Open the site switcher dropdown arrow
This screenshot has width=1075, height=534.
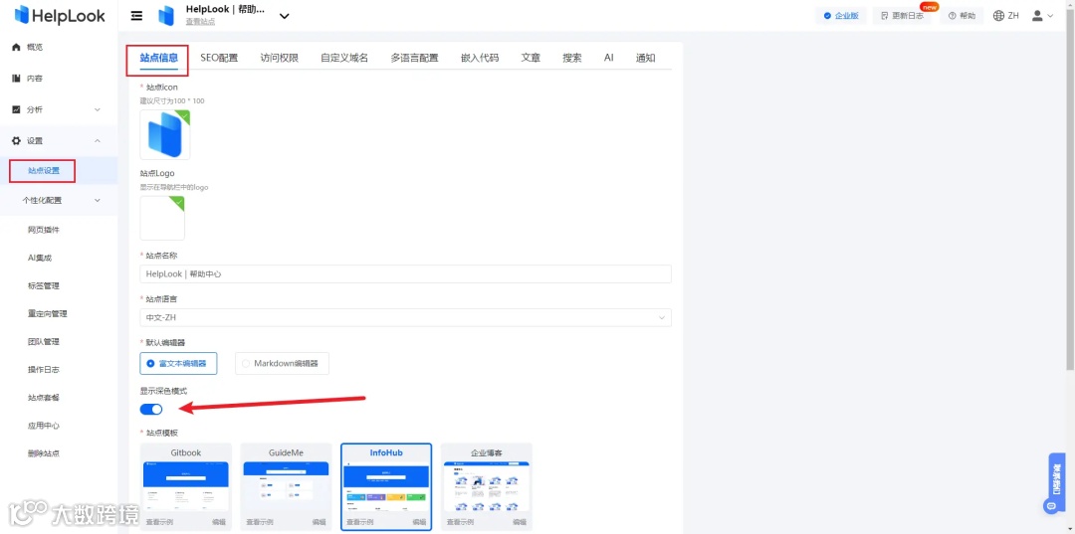point(285,17)
